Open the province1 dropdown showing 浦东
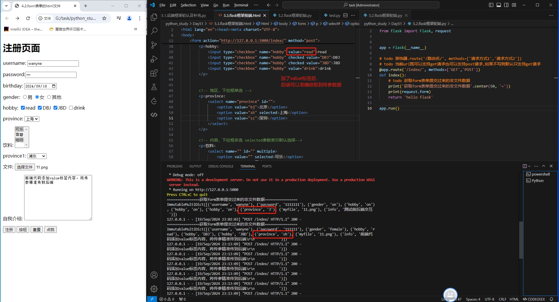Viewport: 559px width, 302px height. click(x=37, y=156)
